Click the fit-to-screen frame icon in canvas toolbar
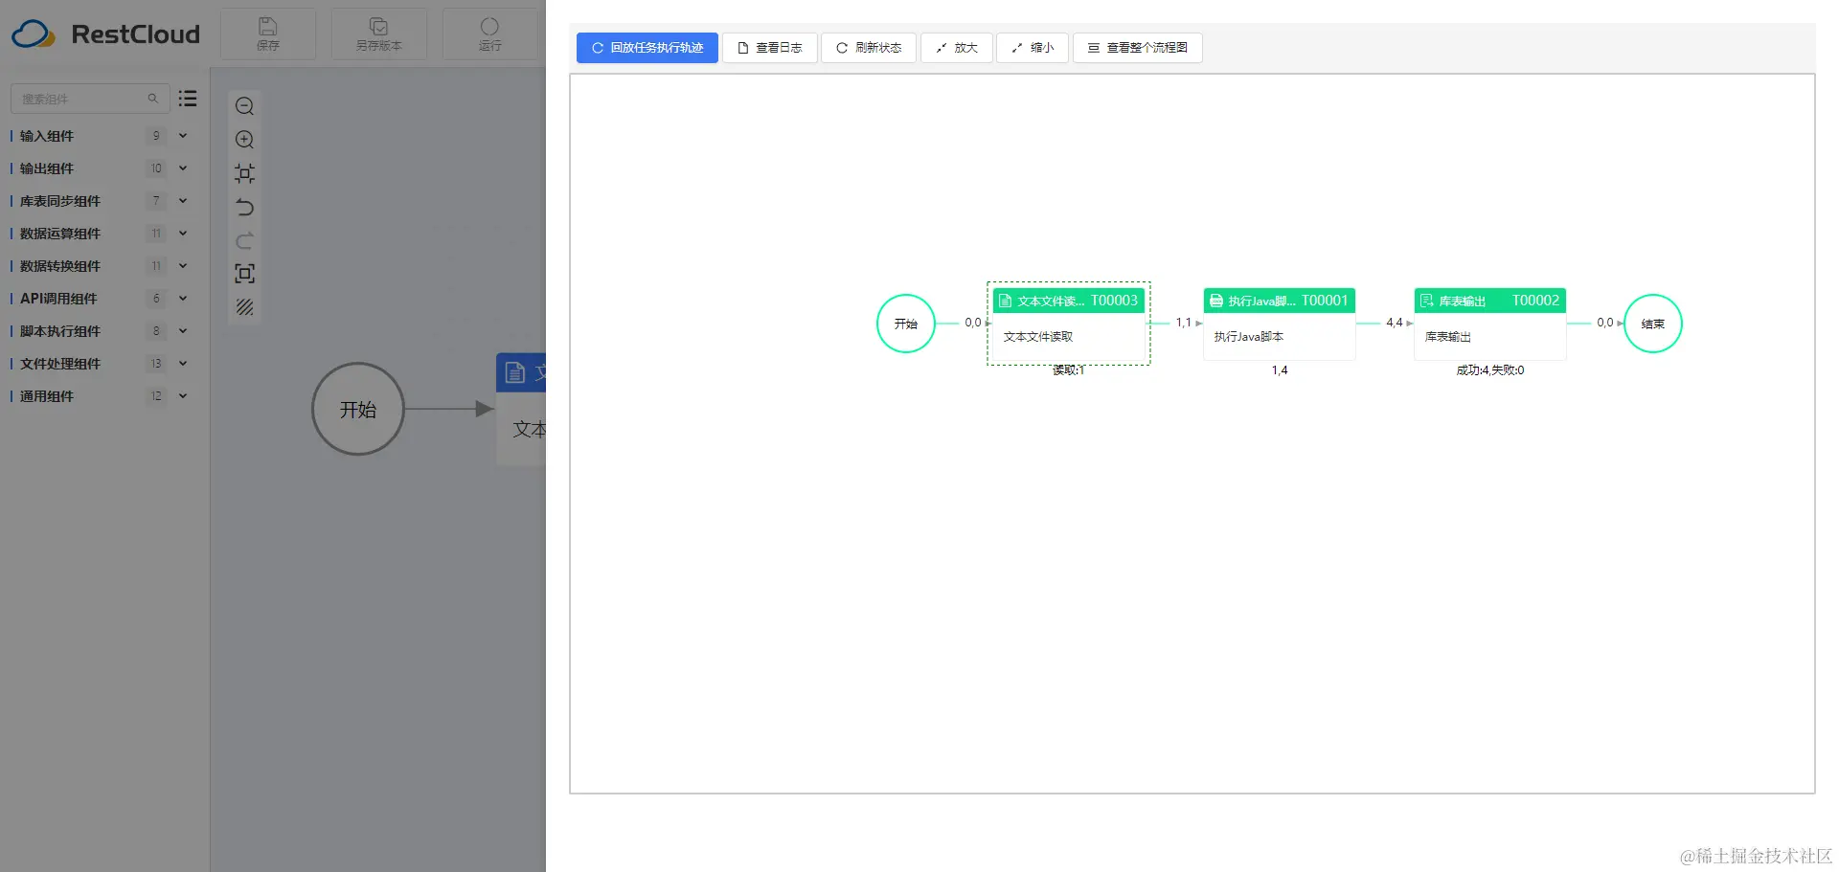 coord(245,274)
